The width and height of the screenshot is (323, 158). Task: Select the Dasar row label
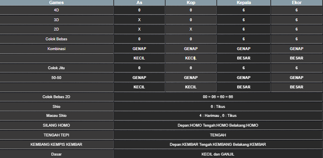[x=56, y=154]
